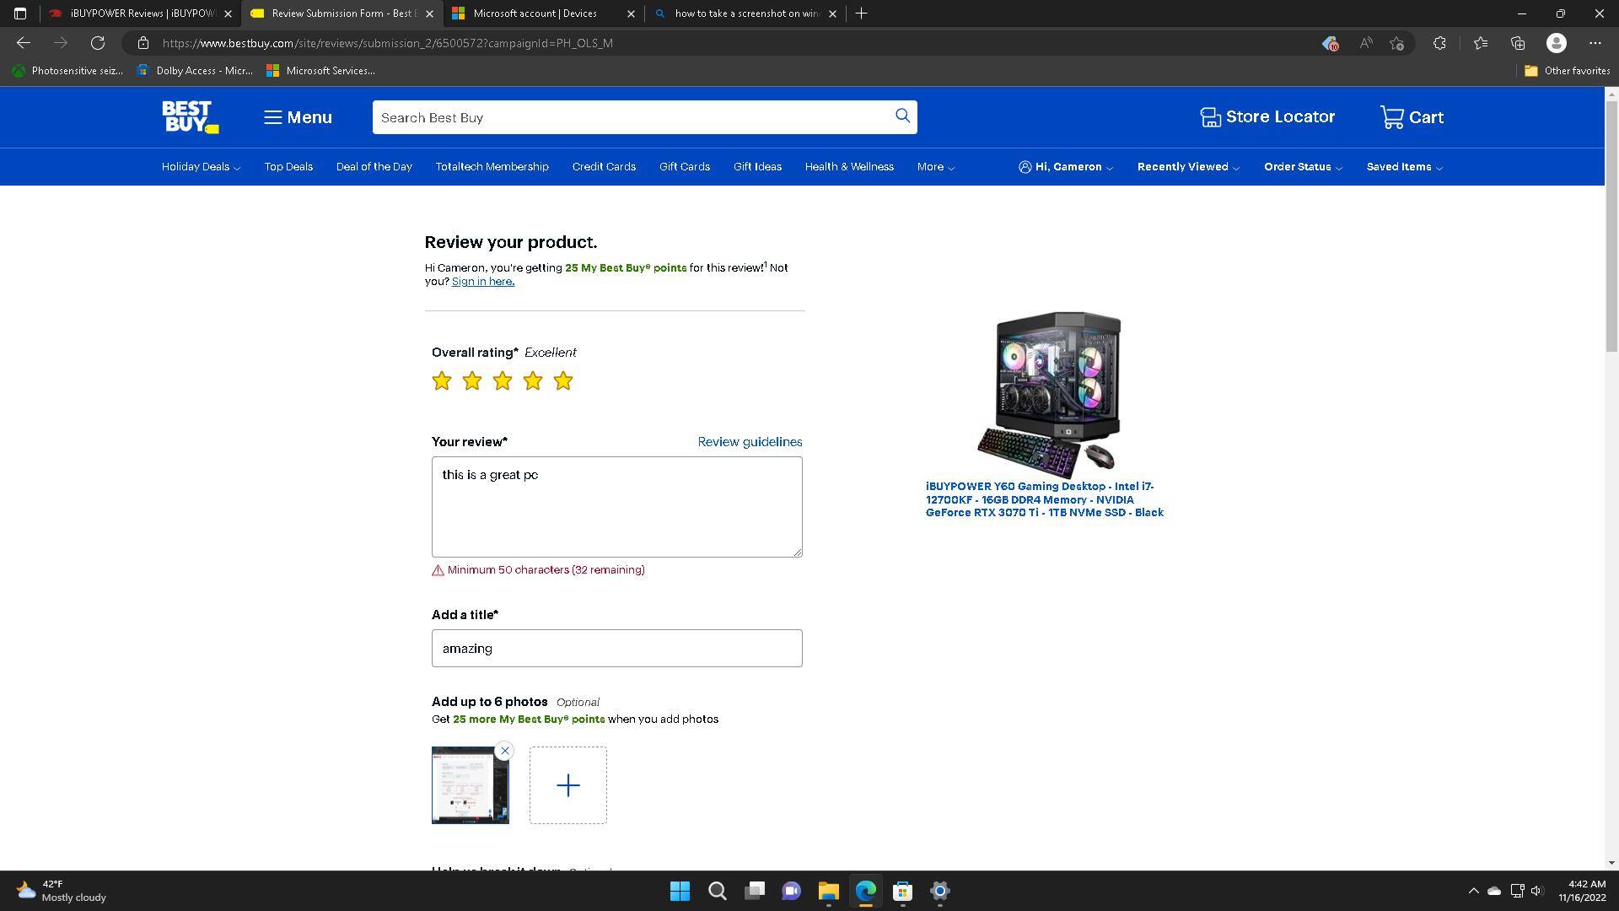Select Top Deals in the navigation menu
The height and width of the screenshot is (911, 1619).
288,166
